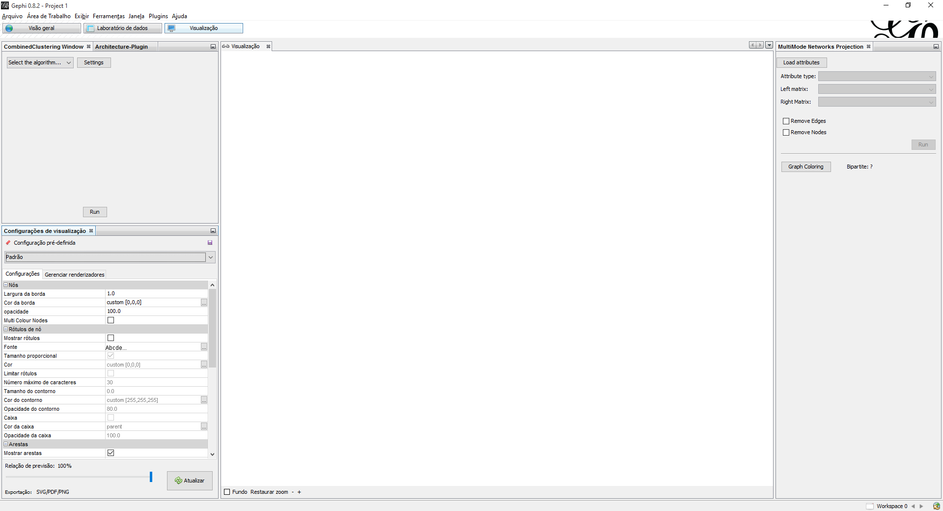Open the Attribute type dropdown
The image size is (943, 511).
click(x=877, y=76)
